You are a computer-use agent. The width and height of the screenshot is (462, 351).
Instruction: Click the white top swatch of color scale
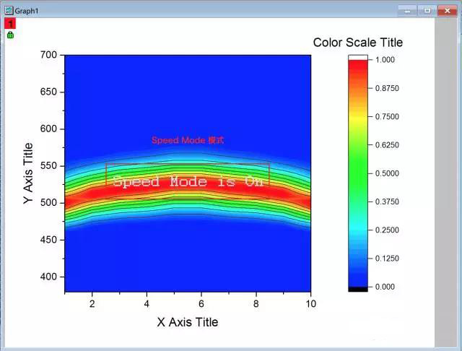[x=358, y=57]
